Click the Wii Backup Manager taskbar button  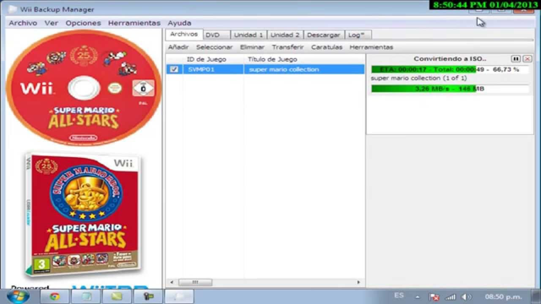click(x=180, y=296)
